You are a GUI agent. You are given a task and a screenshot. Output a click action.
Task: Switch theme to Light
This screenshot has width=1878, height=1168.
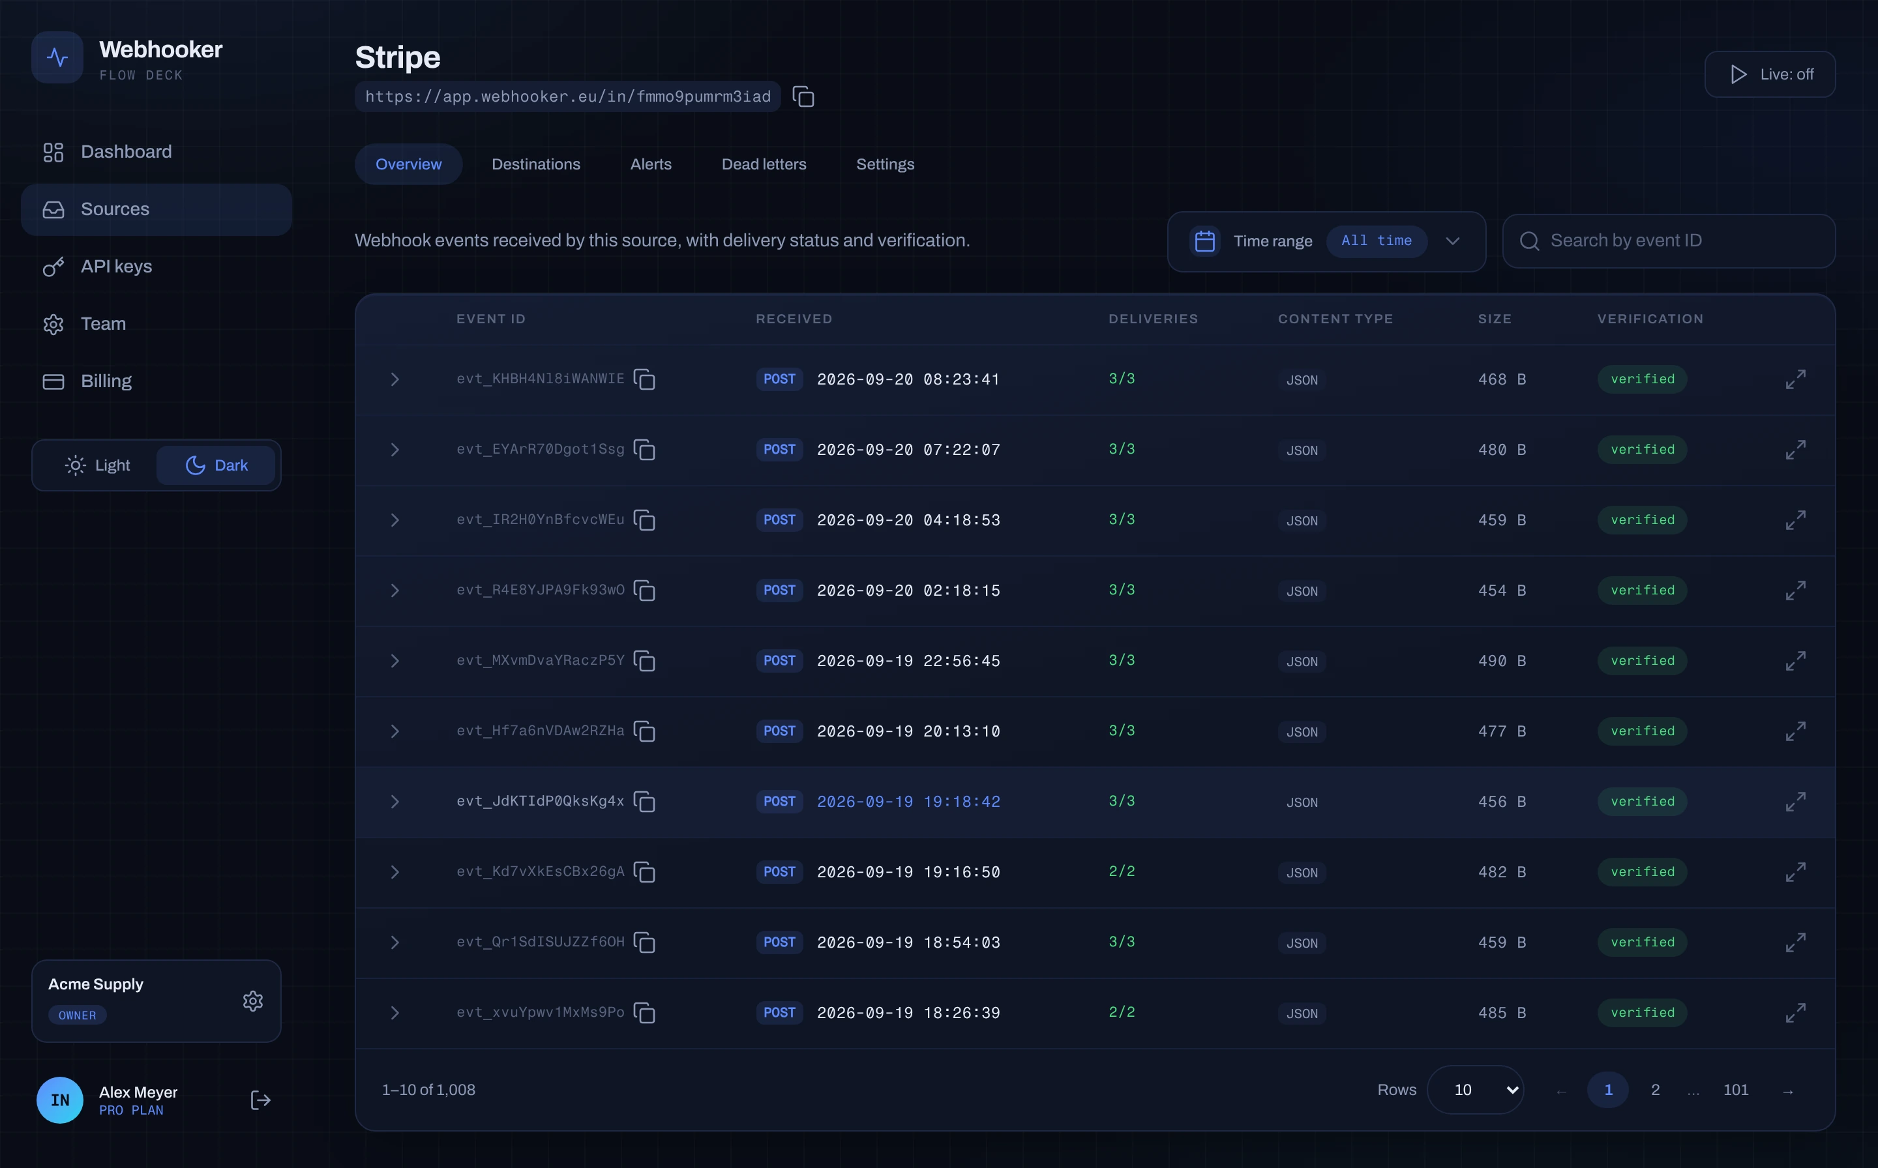[97, 465]
